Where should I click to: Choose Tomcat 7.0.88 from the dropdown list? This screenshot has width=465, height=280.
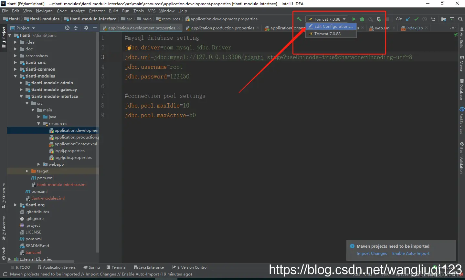click(x=331, y=34)
